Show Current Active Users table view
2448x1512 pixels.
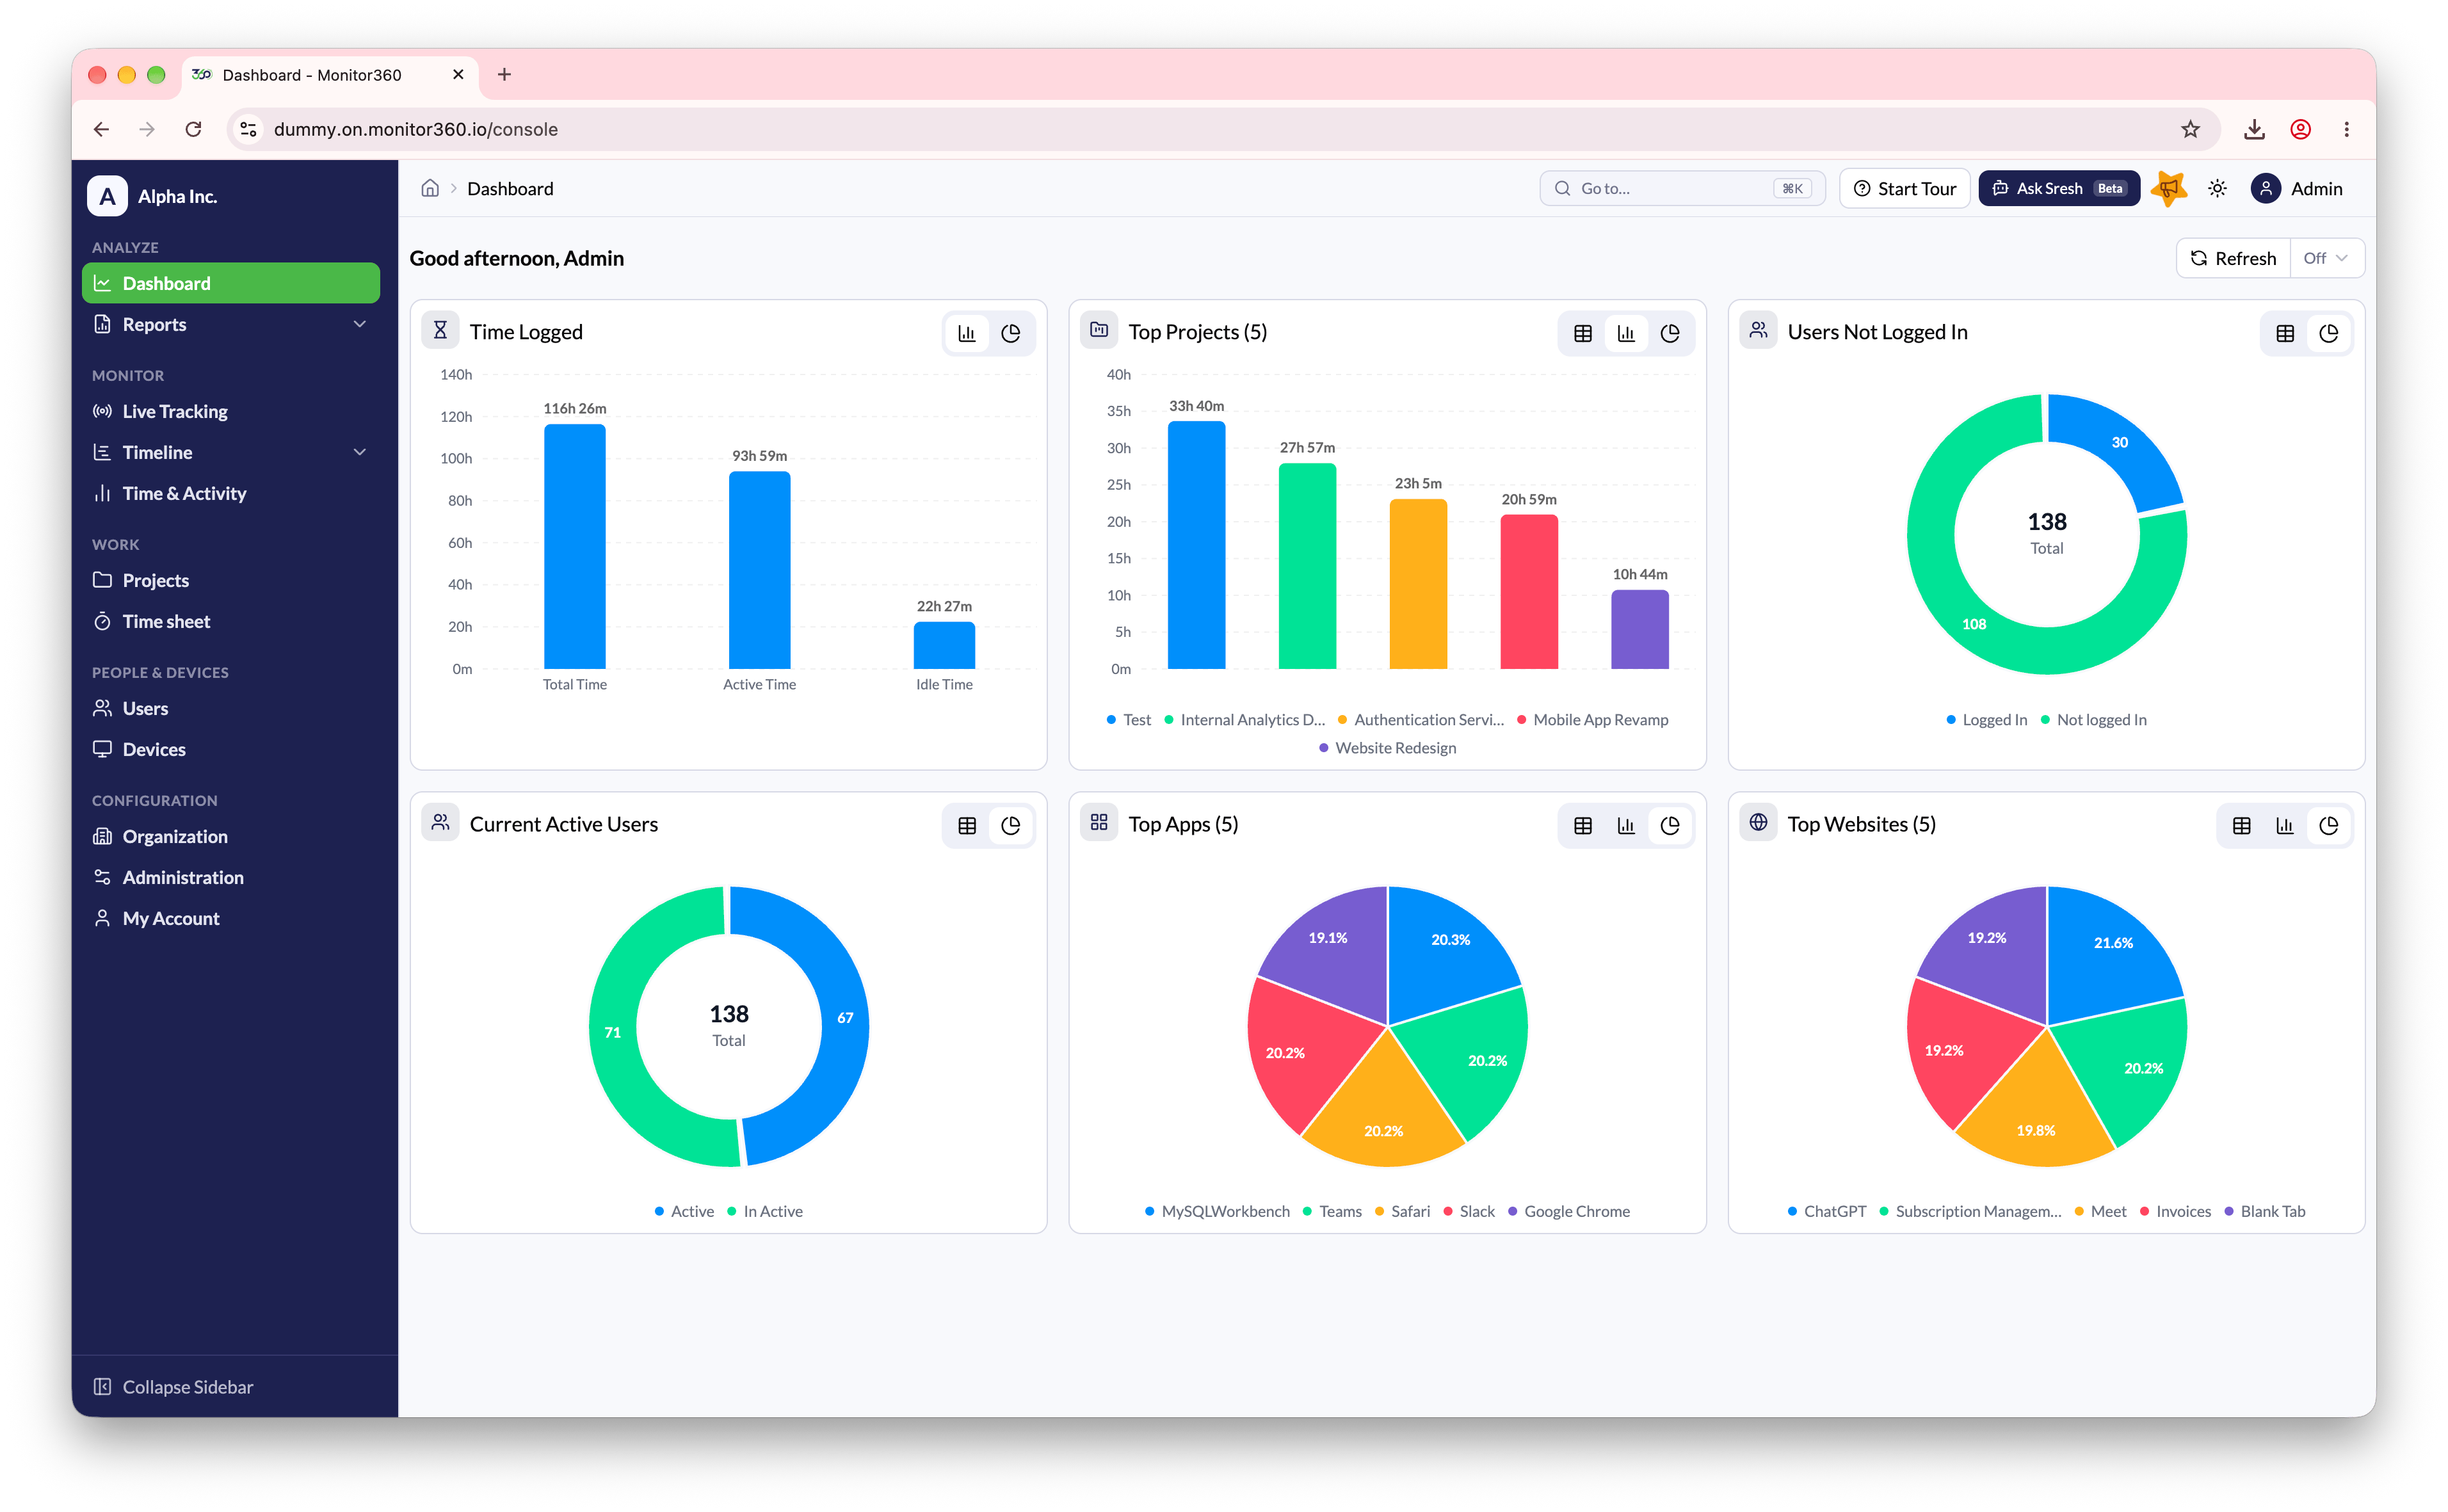(966, 825)
